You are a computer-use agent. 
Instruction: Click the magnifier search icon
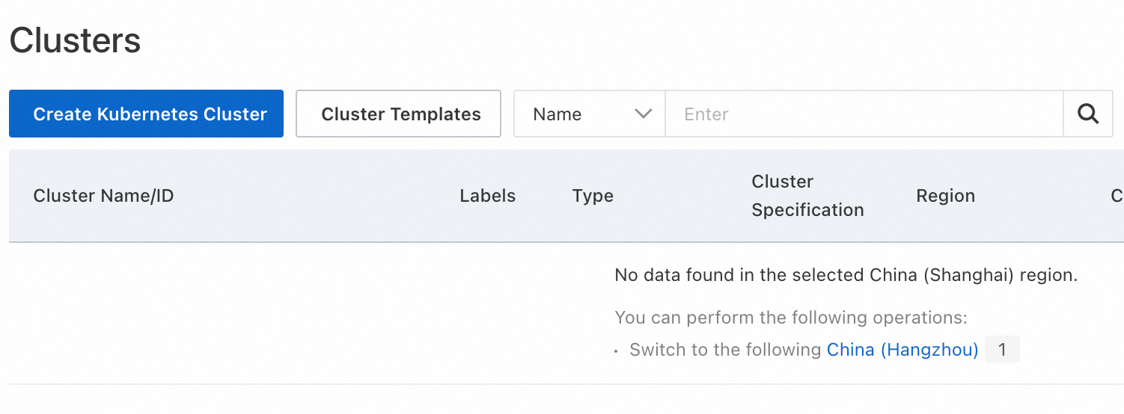1087,114
